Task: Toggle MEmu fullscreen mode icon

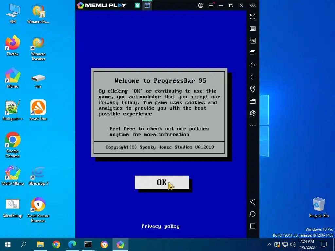Action: tap(253, 17)
